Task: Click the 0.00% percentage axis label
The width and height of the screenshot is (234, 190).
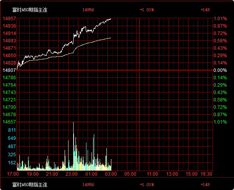Action: coord(220,70)
